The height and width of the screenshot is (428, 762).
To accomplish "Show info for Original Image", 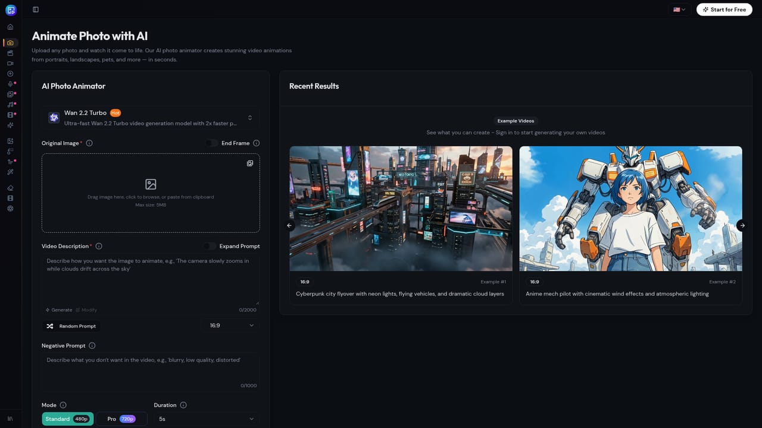I will pos(89,143).
